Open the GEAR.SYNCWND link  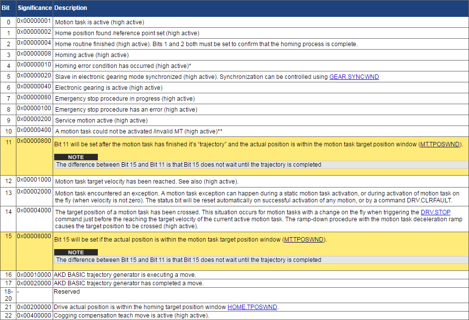pyautogui.click(x=354, y=77)
